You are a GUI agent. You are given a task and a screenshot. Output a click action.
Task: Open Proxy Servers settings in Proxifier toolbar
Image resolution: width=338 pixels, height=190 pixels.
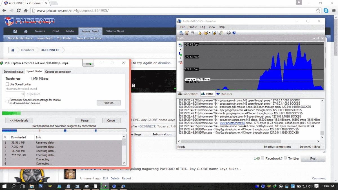pyautogui.click(x=181, y=33)
